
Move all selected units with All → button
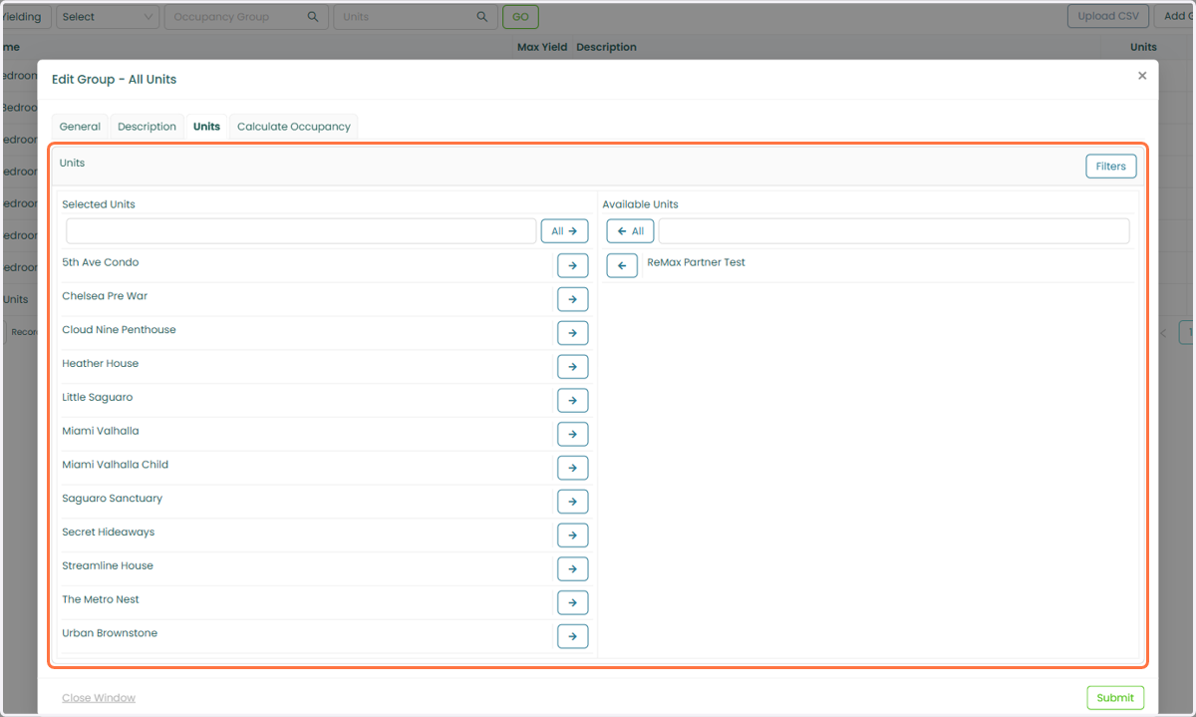coord(564,231)
